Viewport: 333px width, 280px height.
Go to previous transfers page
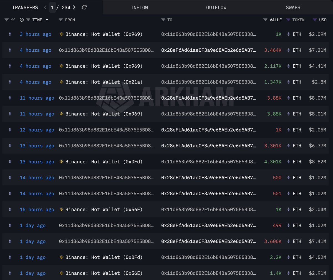point(45,7)
